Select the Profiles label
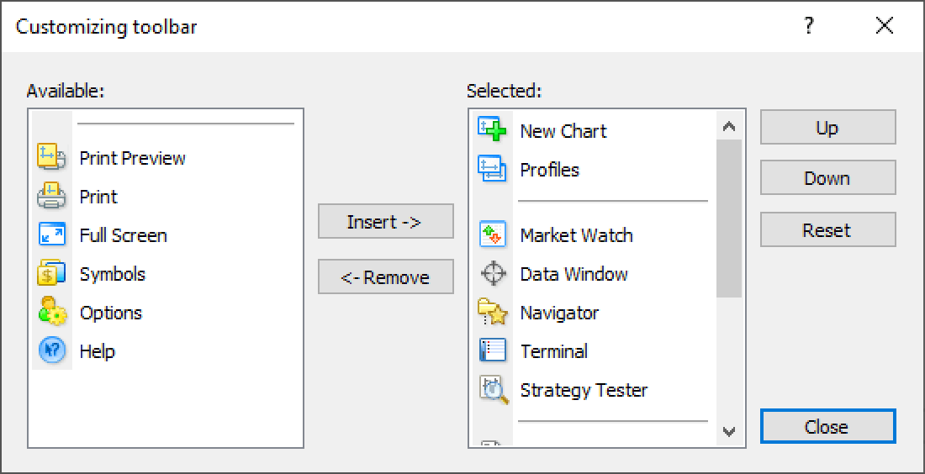The width and height of the screenshot is (925, 474). tap(550, 170)
